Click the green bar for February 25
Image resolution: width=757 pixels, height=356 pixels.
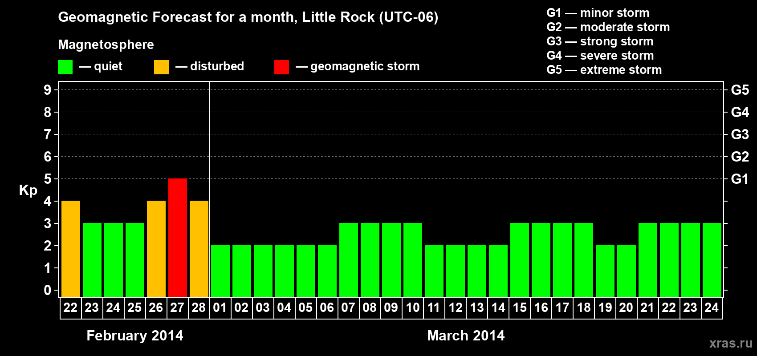coord(135,260)
